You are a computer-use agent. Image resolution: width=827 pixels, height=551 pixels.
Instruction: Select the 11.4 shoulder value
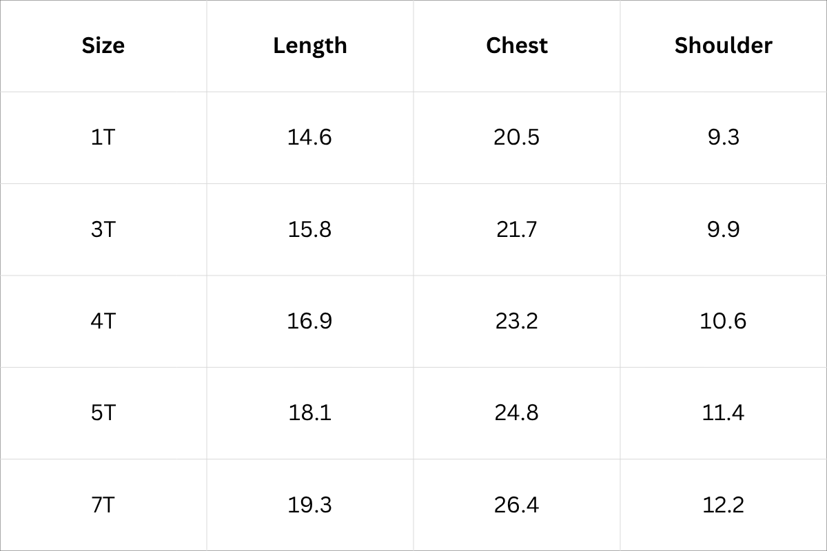click(x=723, y=413)
